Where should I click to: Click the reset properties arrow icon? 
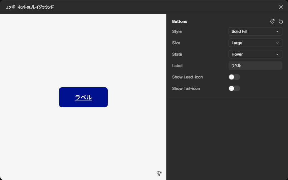281,21
